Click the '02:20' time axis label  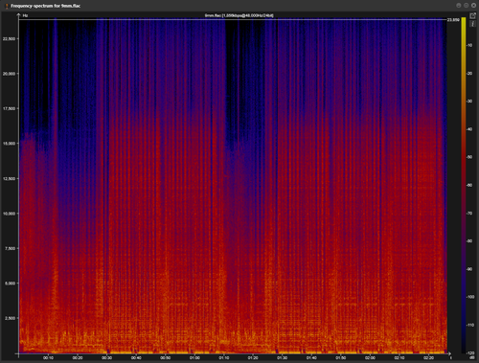coord(428,358)
